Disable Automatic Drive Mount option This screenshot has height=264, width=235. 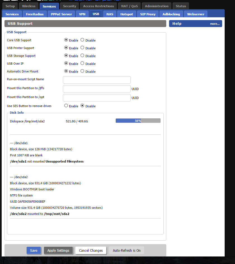pos(82,71)
